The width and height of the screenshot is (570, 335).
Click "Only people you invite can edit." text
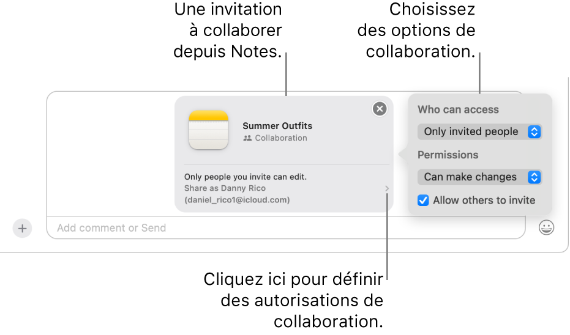tap(246, 177)
